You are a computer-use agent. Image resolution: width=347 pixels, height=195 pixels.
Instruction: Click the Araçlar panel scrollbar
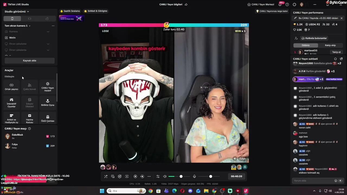click(57, 87)
